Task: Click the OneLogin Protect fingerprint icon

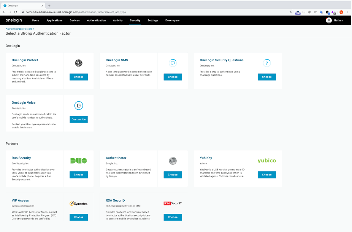Action: 79,63
